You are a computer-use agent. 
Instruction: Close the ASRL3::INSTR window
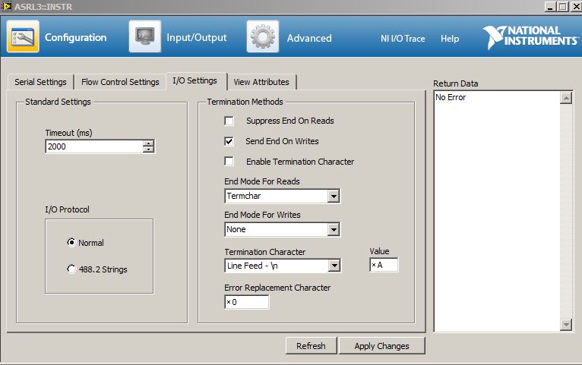[x=576, y=6]
